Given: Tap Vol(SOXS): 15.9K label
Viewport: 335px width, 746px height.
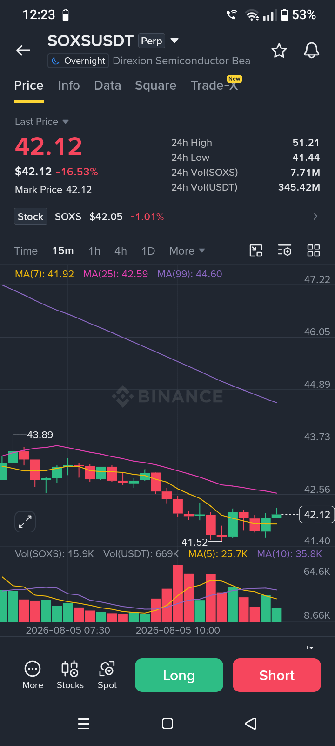Looking at the screenshot, I should [x=54, y=554].
